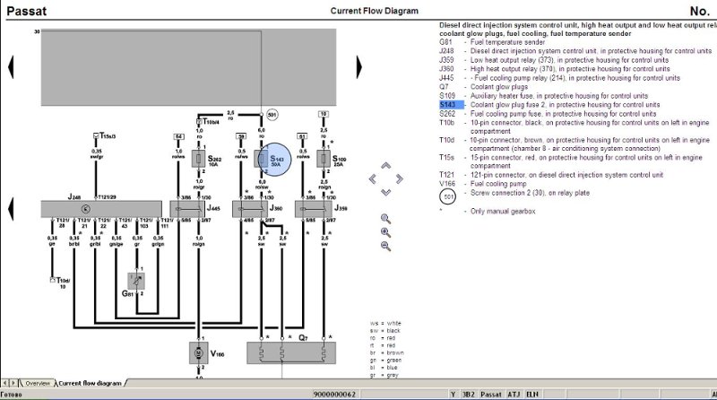Viewport: 717px width, 400px height.
Task: Click the 'Готово' status text
Action: [11, 394]
